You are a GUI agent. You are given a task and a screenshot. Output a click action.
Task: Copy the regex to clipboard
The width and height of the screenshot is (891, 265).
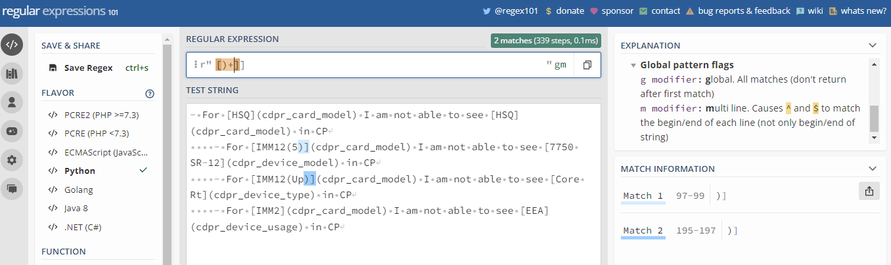pos(587,66)
